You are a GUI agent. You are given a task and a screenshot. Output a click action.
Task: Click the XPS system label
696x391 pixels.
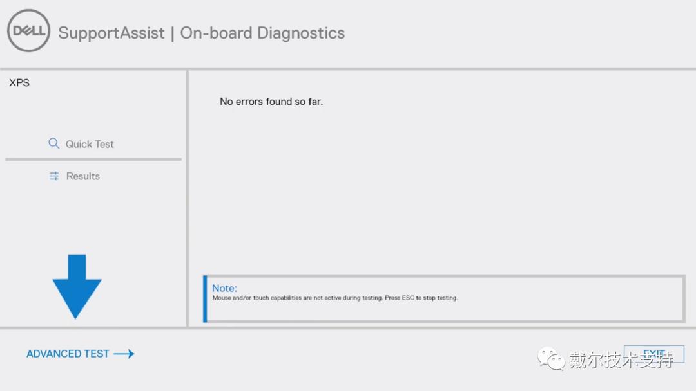coord(19,83)
